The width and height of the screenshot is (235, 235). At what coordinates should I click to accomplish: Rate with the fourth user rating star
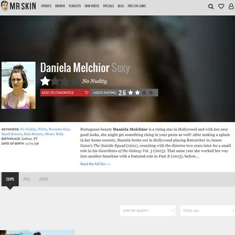(x=151, y=92)
